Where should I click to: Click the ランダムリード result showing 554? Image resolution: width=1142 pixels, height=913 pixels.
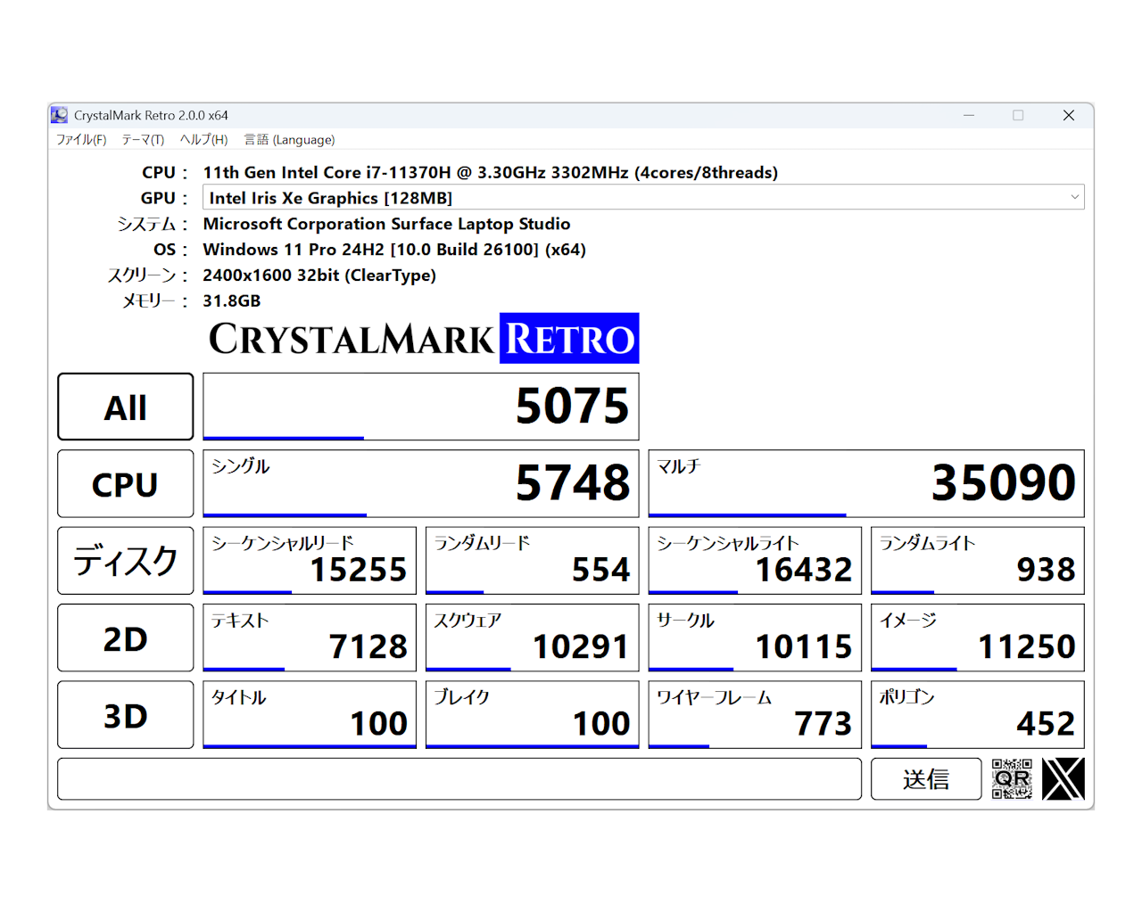click(x=532, y=560)
